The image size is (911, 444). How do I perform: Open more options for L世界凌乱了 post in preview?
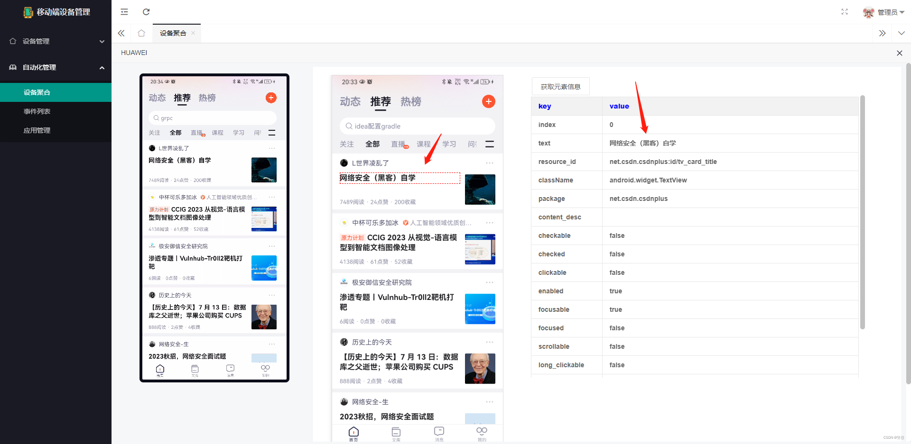click(490, 163)
